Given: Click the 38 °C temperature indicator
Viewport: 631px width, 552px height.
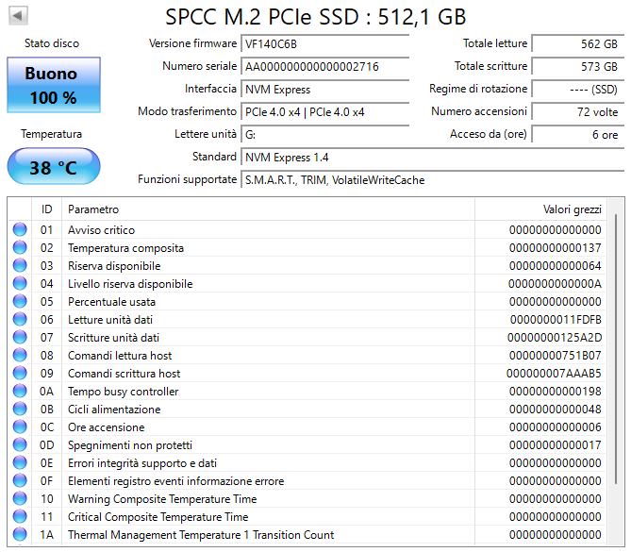Looking at the screenshot, I should (53, 167).
